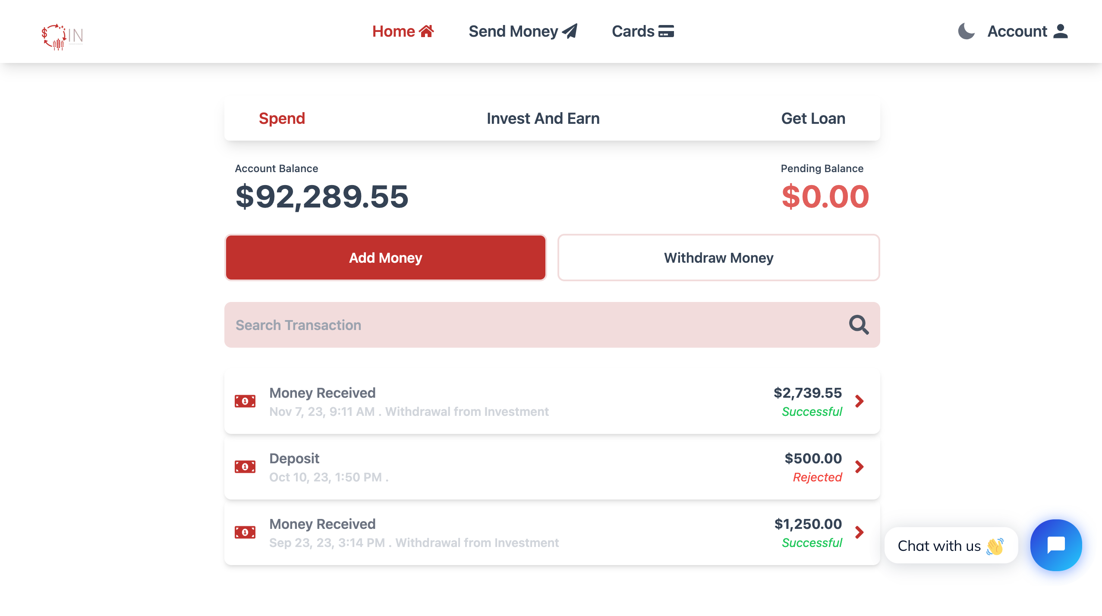The height and width of the screenshot is (616, 1102).
Task: Toggle the Chat with us widget open
Action: point(1057,545)
